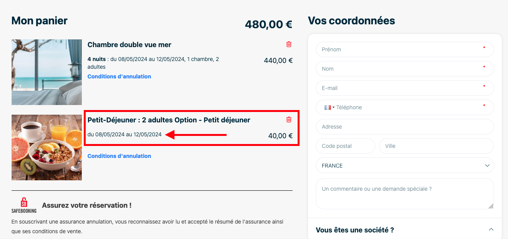Grab the comment textarea resize handle
Viewport: 508px width, 239px height.
(491, 206)
